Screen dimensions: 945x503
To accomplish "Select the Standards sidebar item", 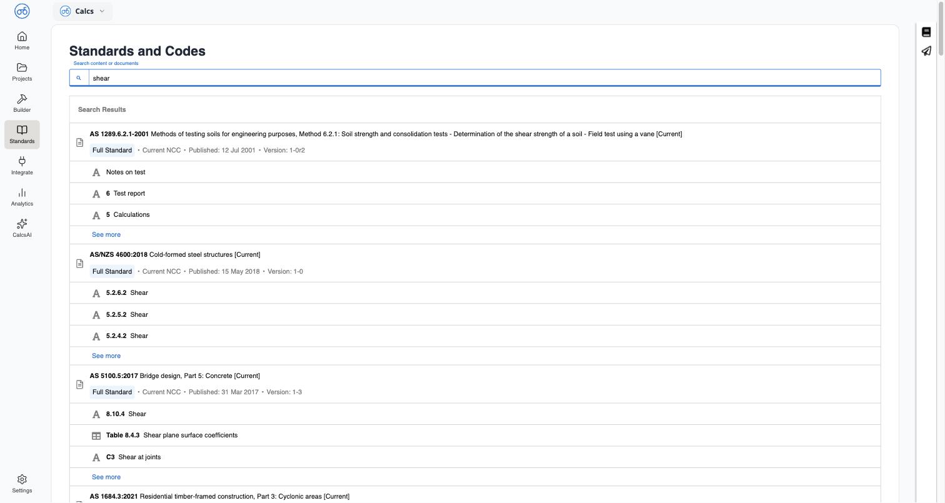I will pyautogui.click(x=22, y=134).
